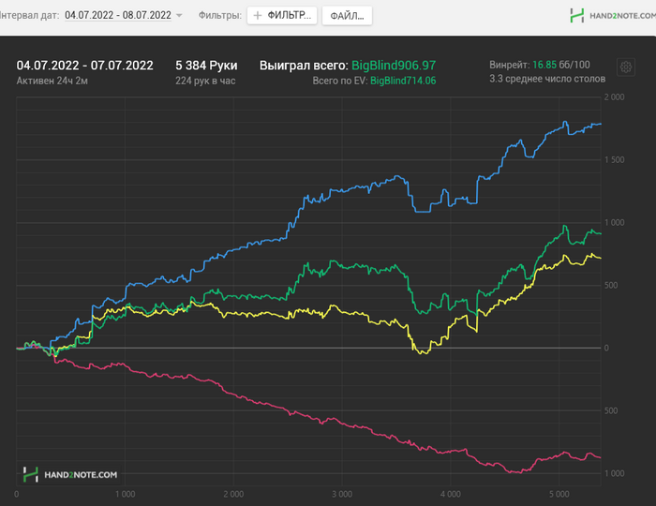
Task: Click the plus icon in filter button
Action: pos(258,16)
